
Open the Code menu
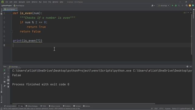click(x=28, y=2)
